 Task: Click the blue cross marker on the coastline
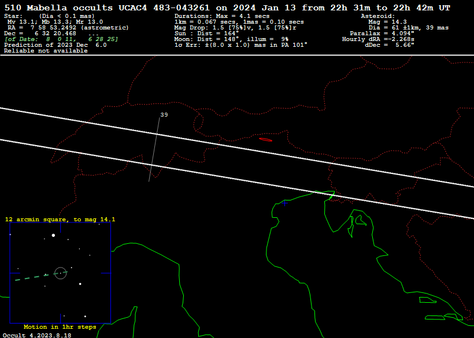point(285,203)
